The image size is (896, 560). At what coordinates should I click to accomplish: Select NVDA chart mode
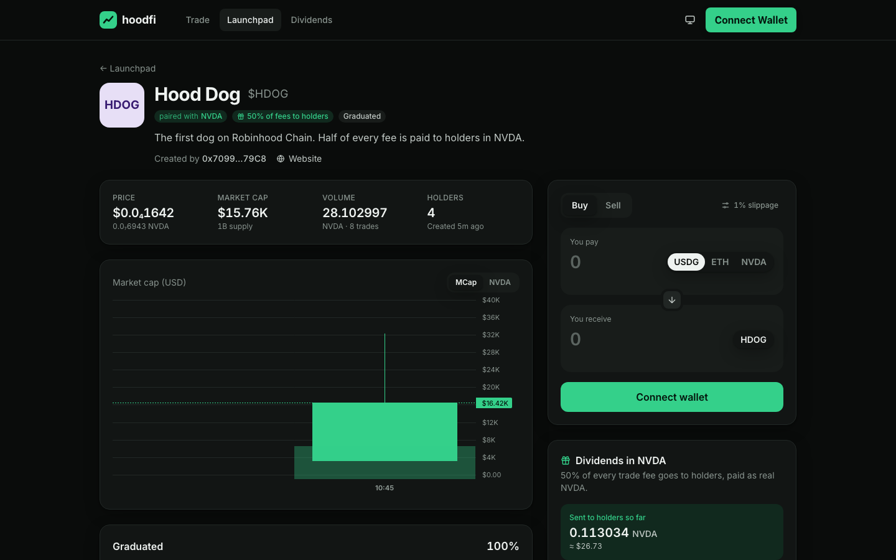click(x=500, y=282)
